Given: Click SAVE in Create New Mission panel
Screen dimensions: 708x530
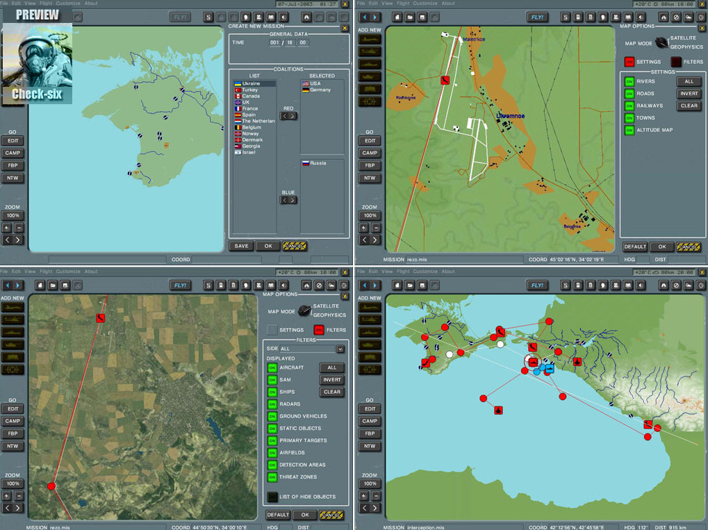Looking at the screenshot, I should 241,246.
